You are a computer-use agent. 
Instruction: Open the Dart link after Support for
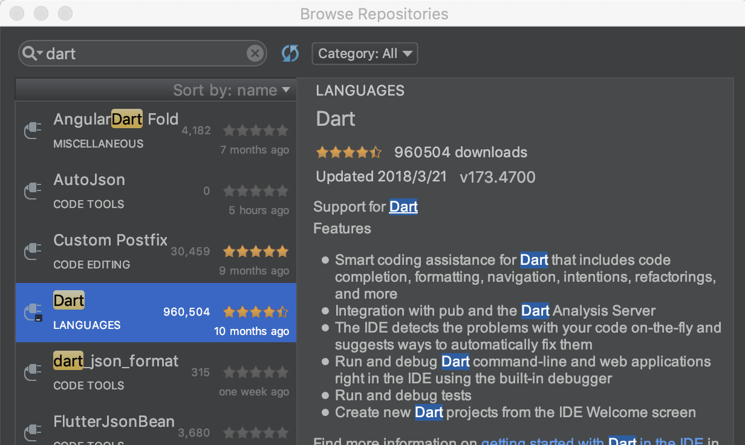(x=403, y=207)
